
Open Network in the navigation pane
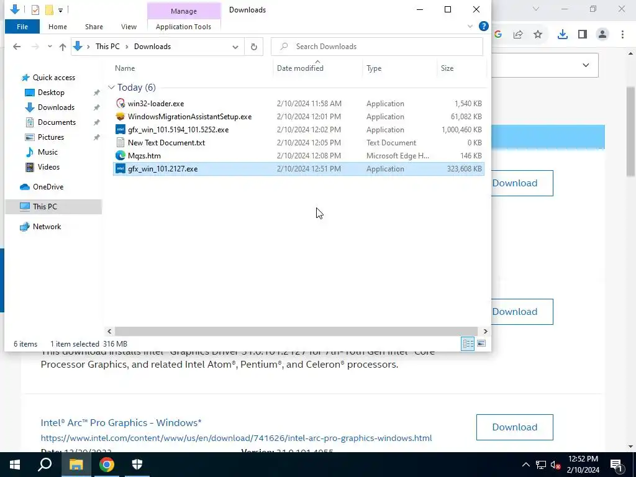pos(47,227)
